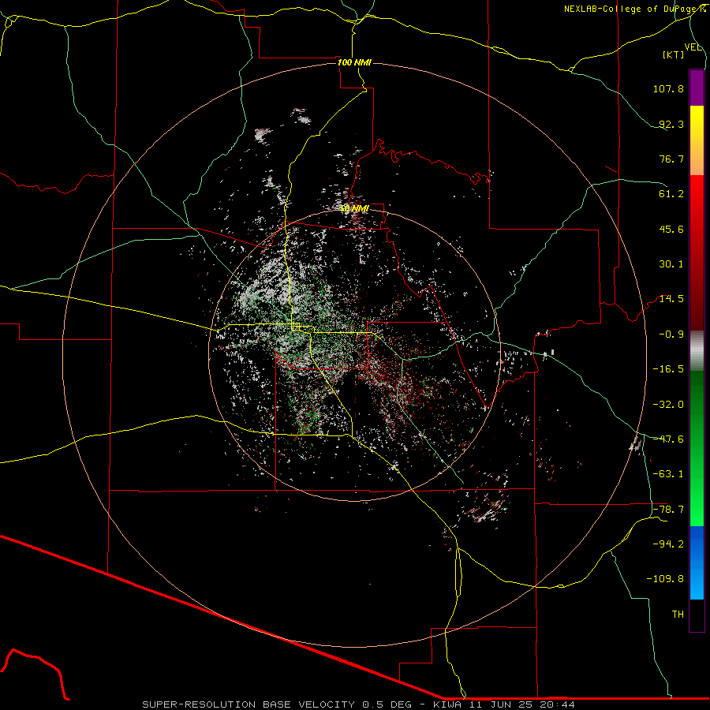Select the -32.0 legend value
Viewport: 710px width, 710px height.
[668, 405]
